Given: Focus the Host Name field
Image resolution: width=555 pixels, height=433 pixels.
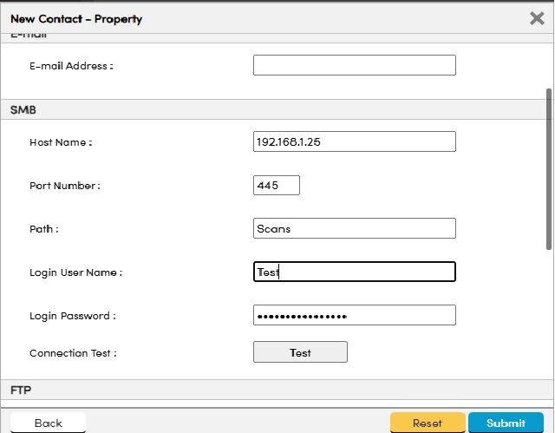Looking at the screenshot, I should (x=354, y=141).
